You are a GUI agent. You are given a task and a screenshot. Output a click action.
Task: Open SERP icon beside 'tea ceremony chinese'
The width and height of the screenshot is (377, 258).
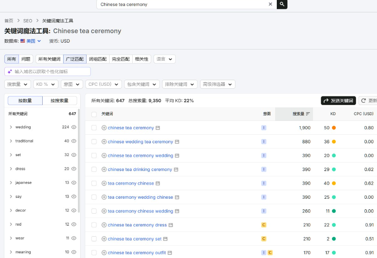click(158, 183)
